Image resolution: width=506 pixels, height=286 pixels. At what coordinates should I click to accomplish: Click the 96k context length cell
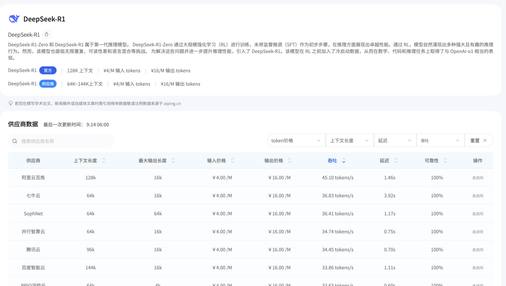click(x=91, y=250)
